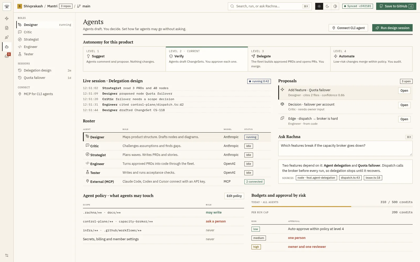Viewport: 420px width, 262px height.
Task: Focus the search, run, or ask Rachna field
Action: (270, 6)
